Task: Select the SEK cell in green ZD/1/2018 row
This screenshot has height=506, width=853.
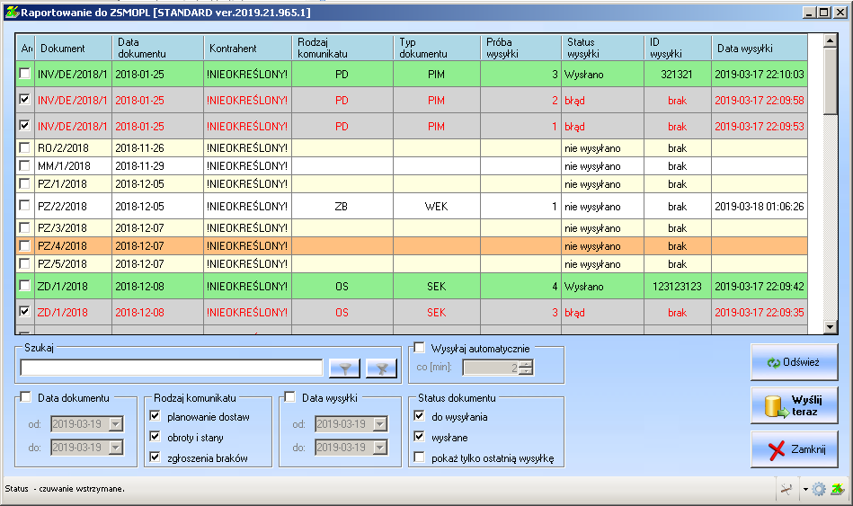Action: tap(437, 286)
